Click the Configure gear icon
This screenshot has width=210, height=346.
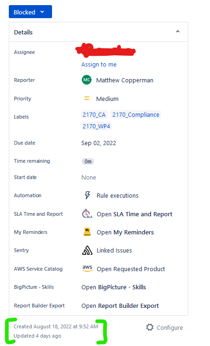pos(150,327)
